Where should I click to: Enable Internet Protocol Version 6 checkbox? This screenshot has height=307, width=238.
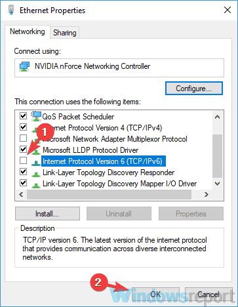click(23, 161)
